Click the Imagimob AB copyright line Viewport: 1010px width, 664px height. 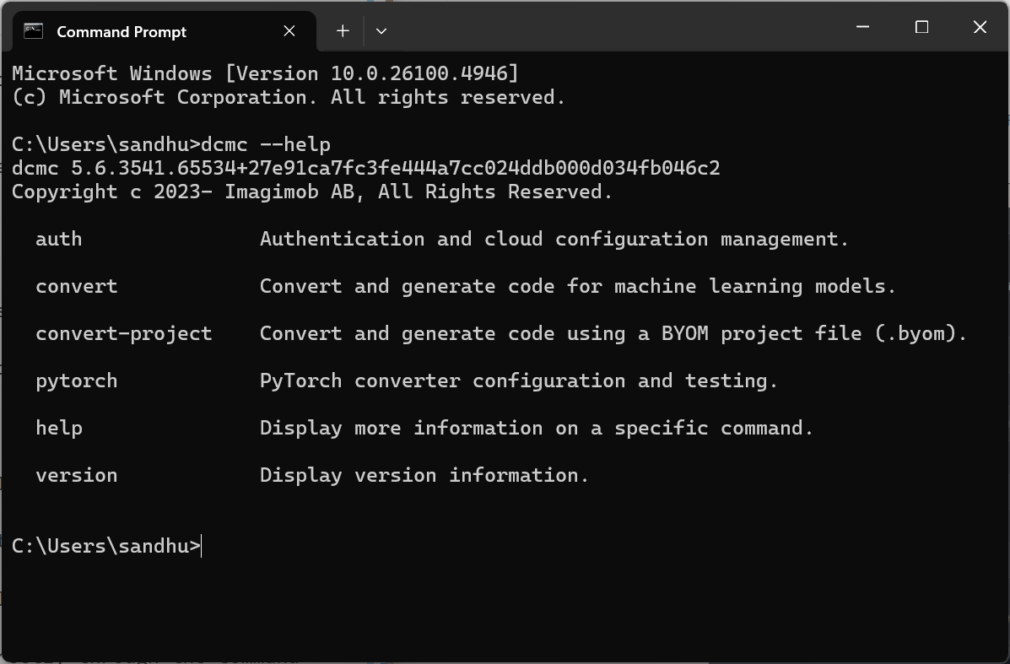[x=312, y=192]
